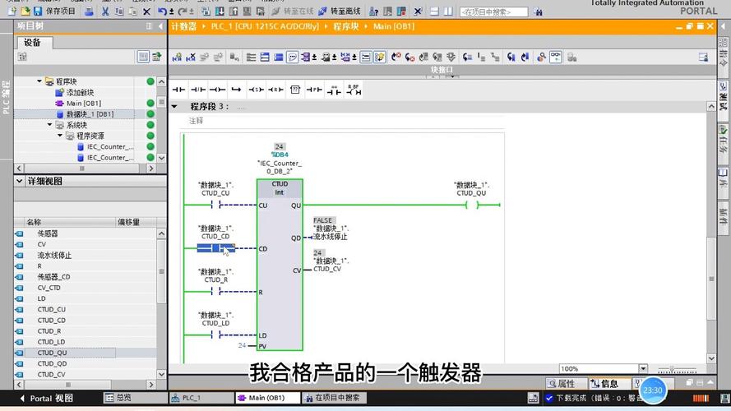Click the binoculars search icon beside search box

(538, 12)
